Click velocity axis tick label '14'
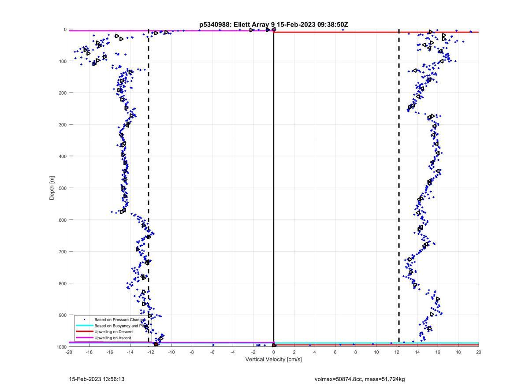The image size is (529, 390). click(x=417, y=352)
